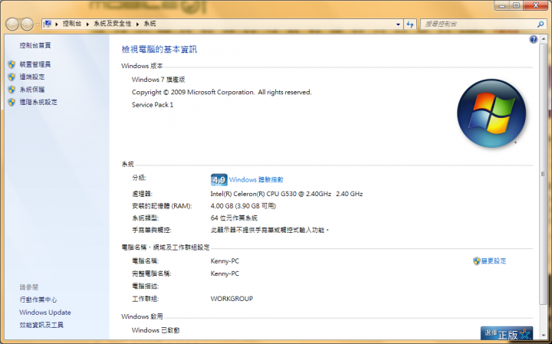Viewport: 552px width, 344px height.
Task: Click shield icon beside 系統保護
Action: coord(11,90)
